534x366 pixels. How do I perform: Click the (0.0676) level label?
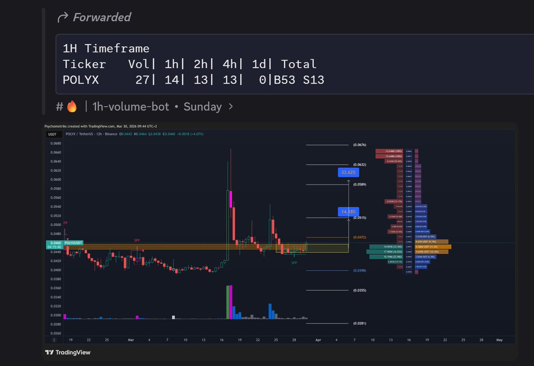(360, 145)
